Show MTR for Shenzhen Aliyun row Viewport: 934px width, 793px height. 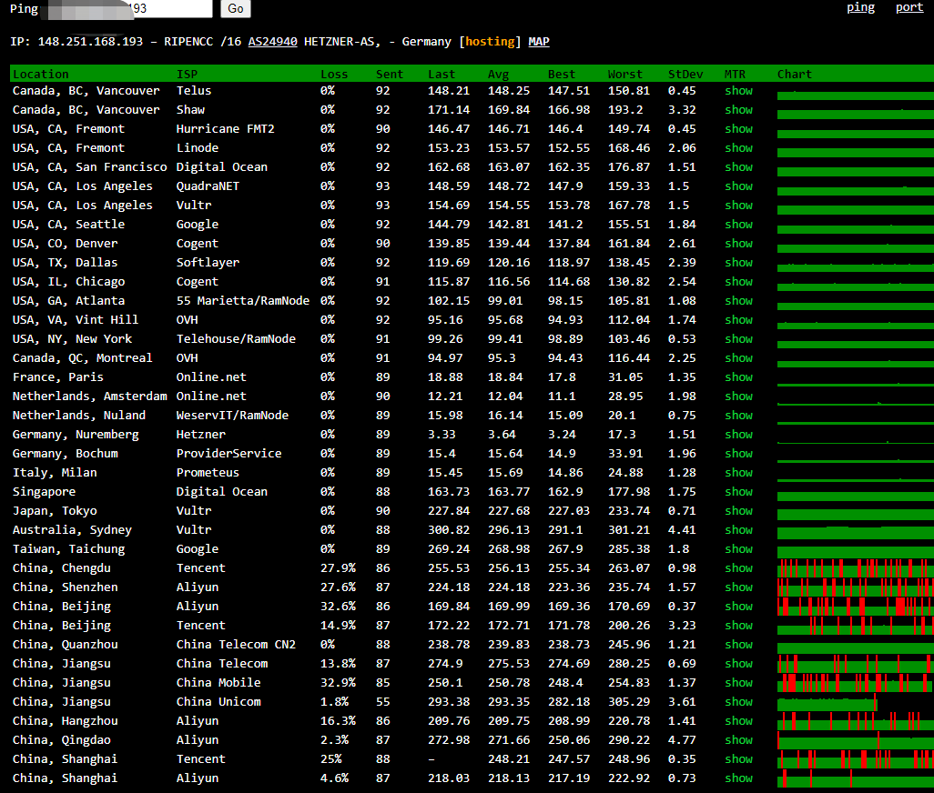(738, 587)
